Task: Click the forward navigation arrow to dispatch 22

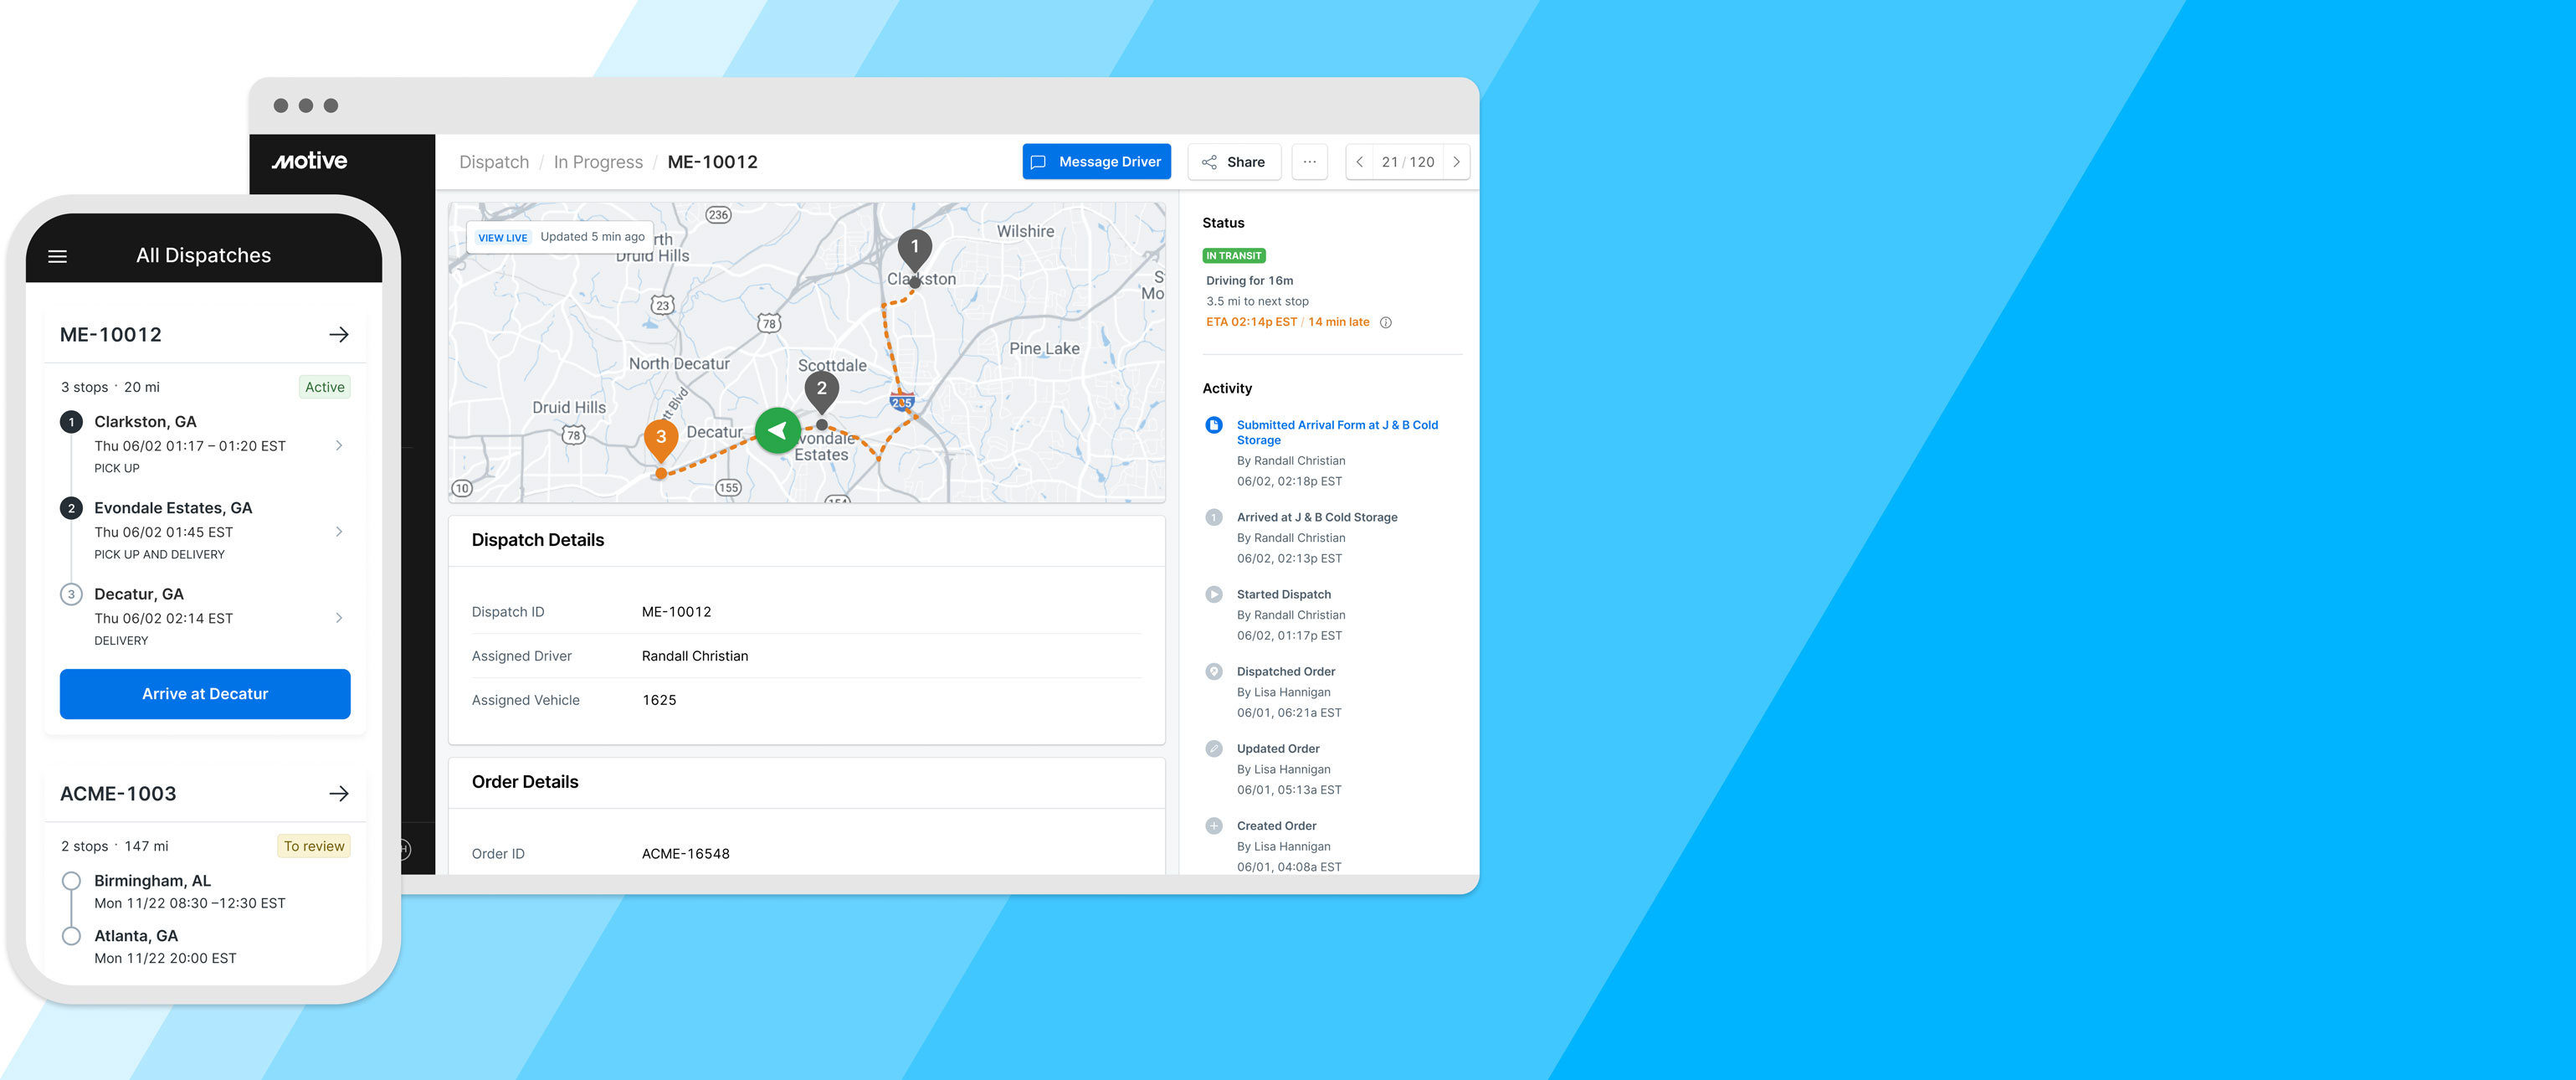Action: (1457, 161)
